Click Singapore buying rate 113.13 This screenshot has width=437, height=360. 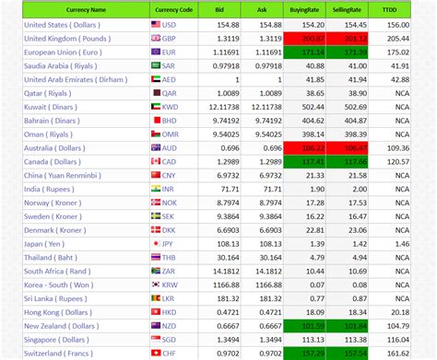click(313, 340)
